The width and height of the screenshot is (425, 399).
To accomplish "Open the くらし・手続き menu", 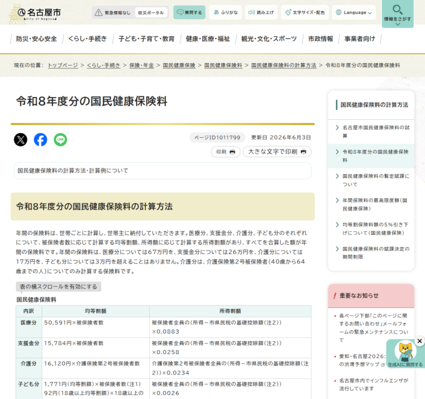I will tap(88, 39).
